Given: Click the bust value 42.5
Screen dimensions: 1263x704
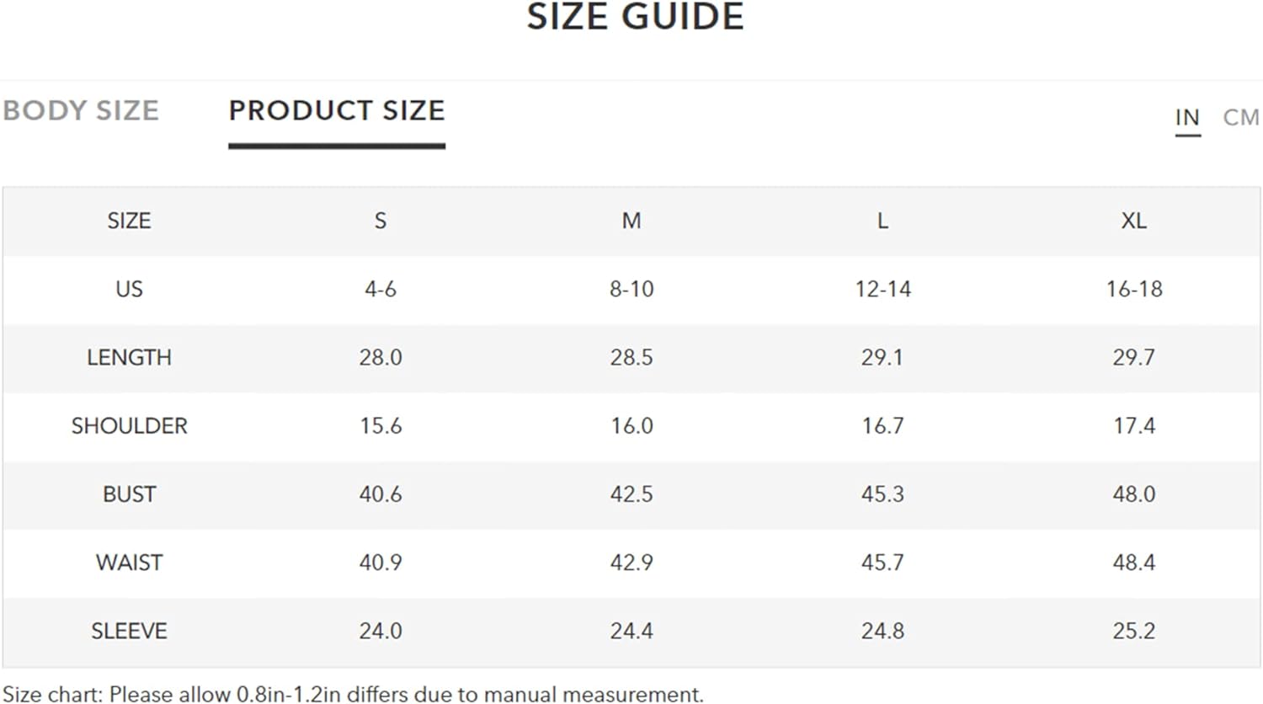Looking at the screenshot, I should [631, 494].
